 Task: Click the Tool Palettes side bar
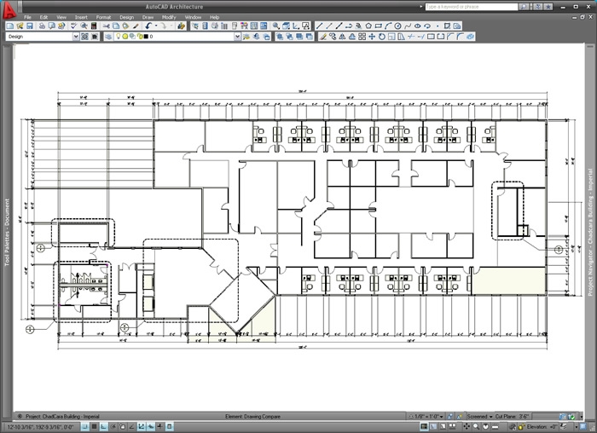(6, 230)
